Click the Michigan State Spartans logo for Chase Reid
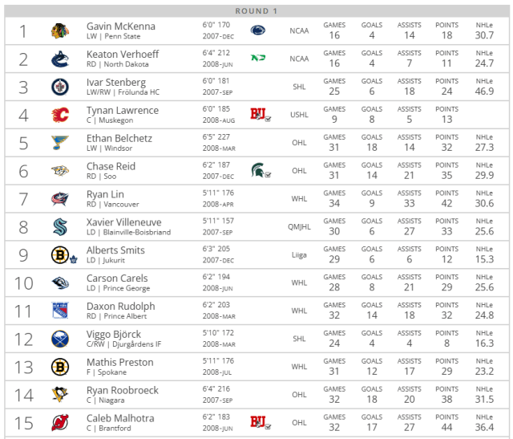 tap(258, 171)
